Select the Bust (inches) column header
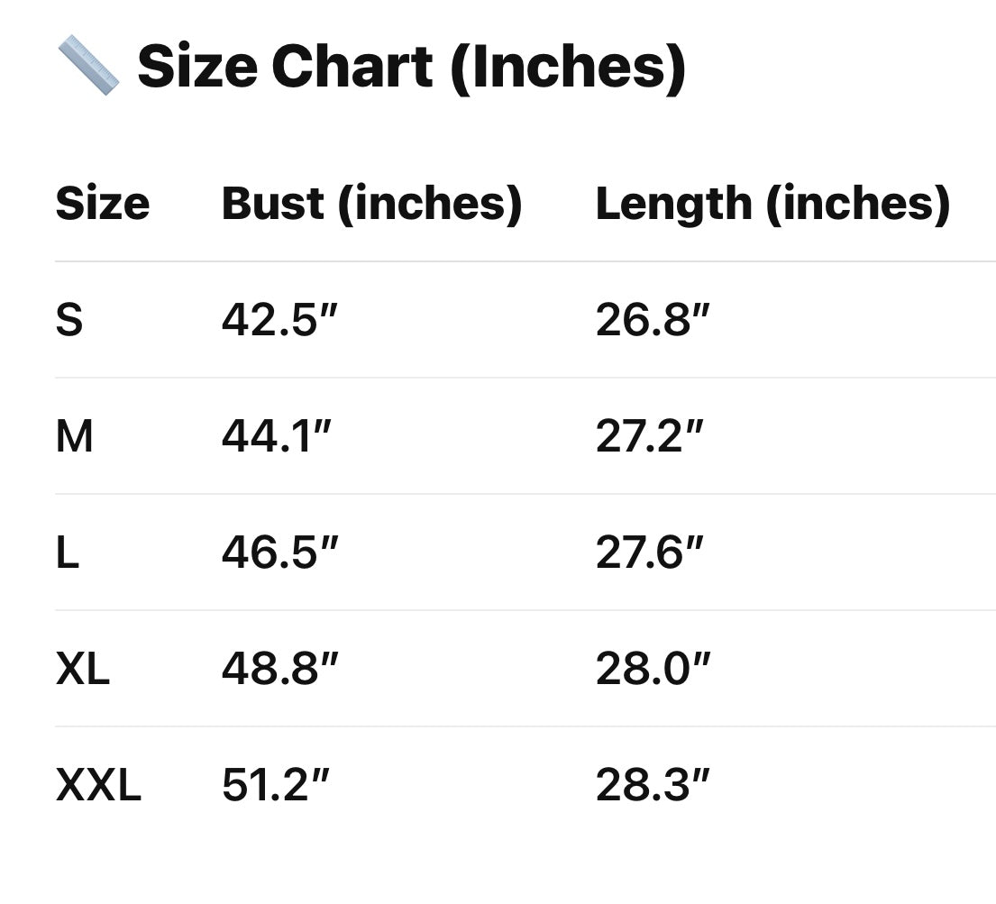 coord(371,204)
